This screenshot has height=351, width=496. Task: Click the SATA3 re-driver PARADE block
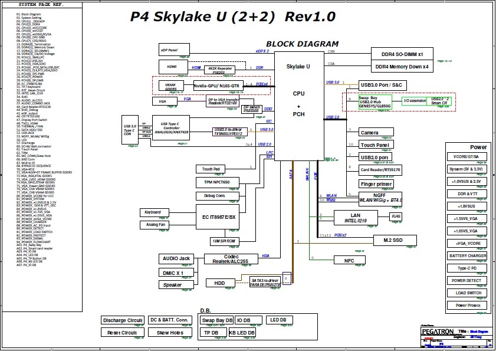[x=265, y=283]
